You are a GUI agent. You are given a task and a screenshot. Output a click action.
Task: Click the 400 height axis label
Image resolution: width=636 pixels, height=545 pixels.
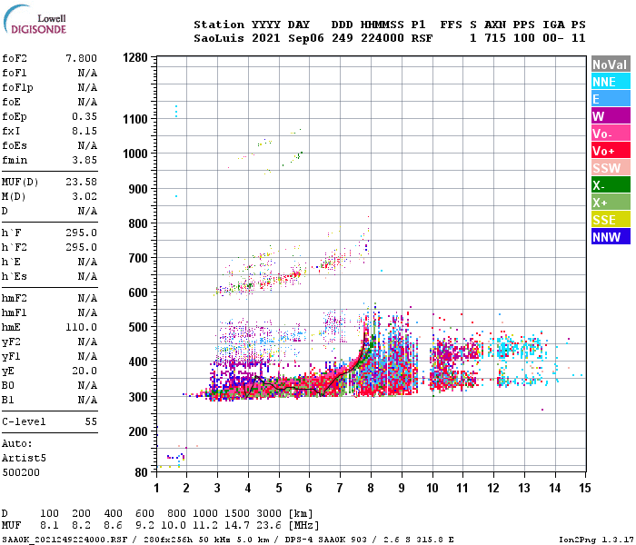[138, 362]
